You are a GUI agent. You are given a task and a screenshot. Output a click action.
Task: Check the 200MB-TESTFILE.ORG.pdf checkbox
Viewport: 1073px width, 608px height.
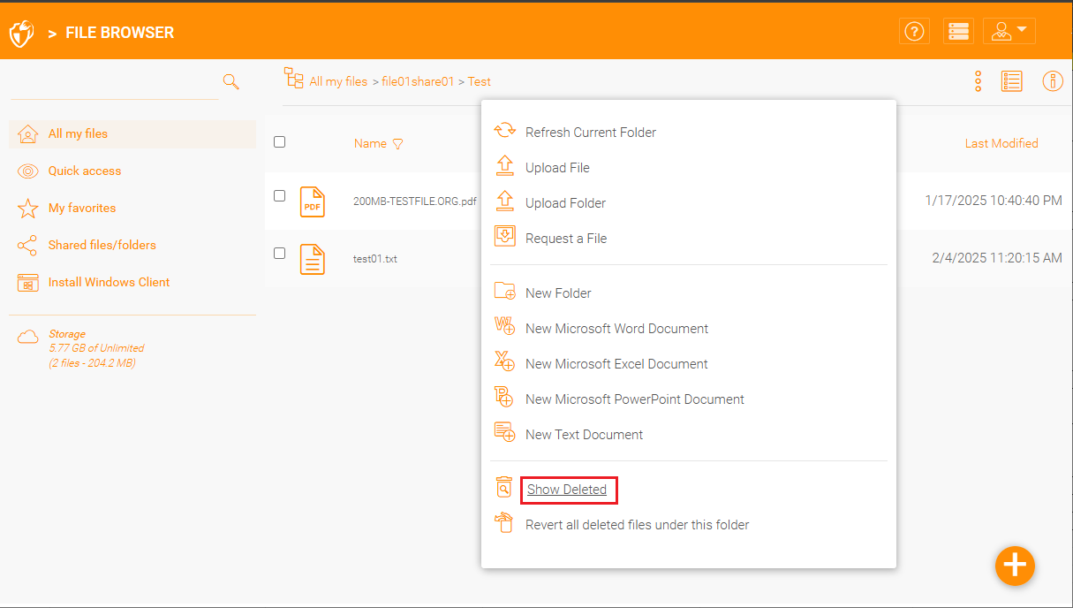coord(279,195)
